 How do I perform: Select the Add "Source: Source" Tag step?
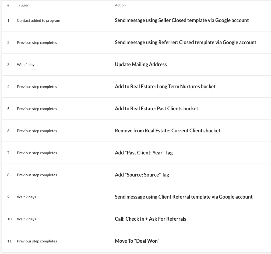[x=142, y=175]
